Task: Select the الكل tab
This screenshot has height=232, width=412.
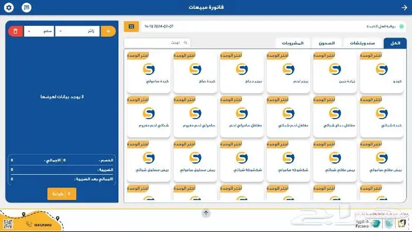Action: (x=395, y=43)
